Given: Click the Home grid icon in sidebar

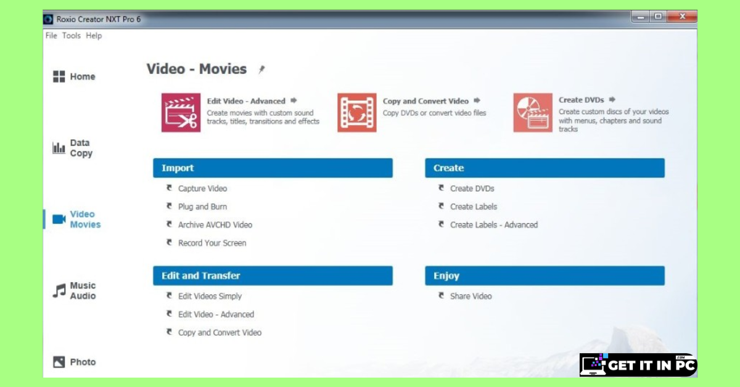Looking at the screenshot, I should click(x=59, y=76).
